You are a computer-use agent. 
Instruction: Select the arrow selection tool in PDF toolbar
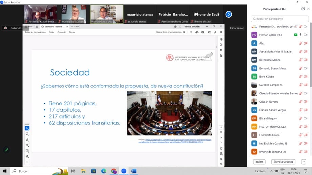click(x=27, y=128)
